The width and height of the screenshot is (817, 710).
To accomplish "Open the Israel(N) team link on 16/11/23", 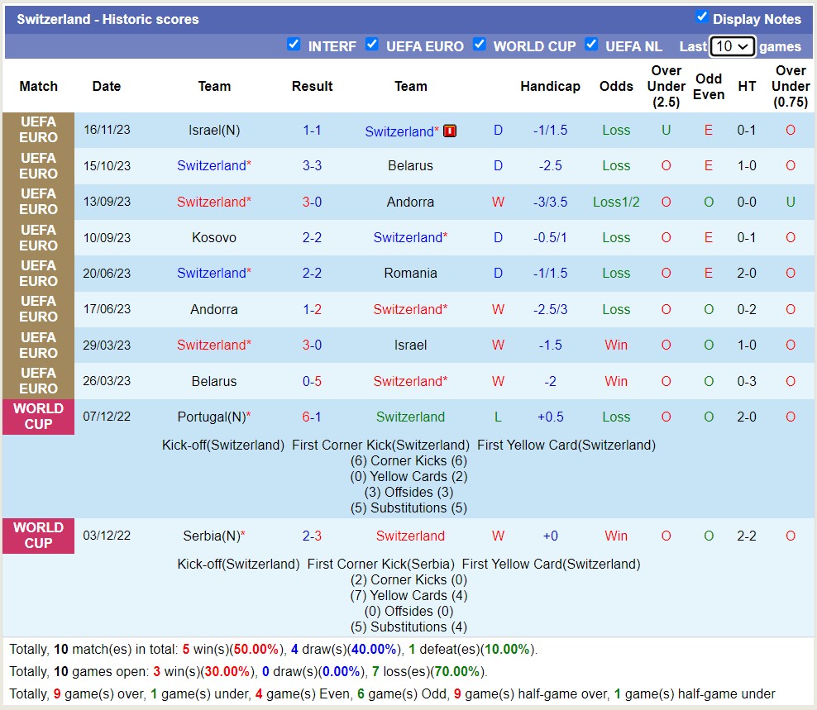I will tap(214, 131).
